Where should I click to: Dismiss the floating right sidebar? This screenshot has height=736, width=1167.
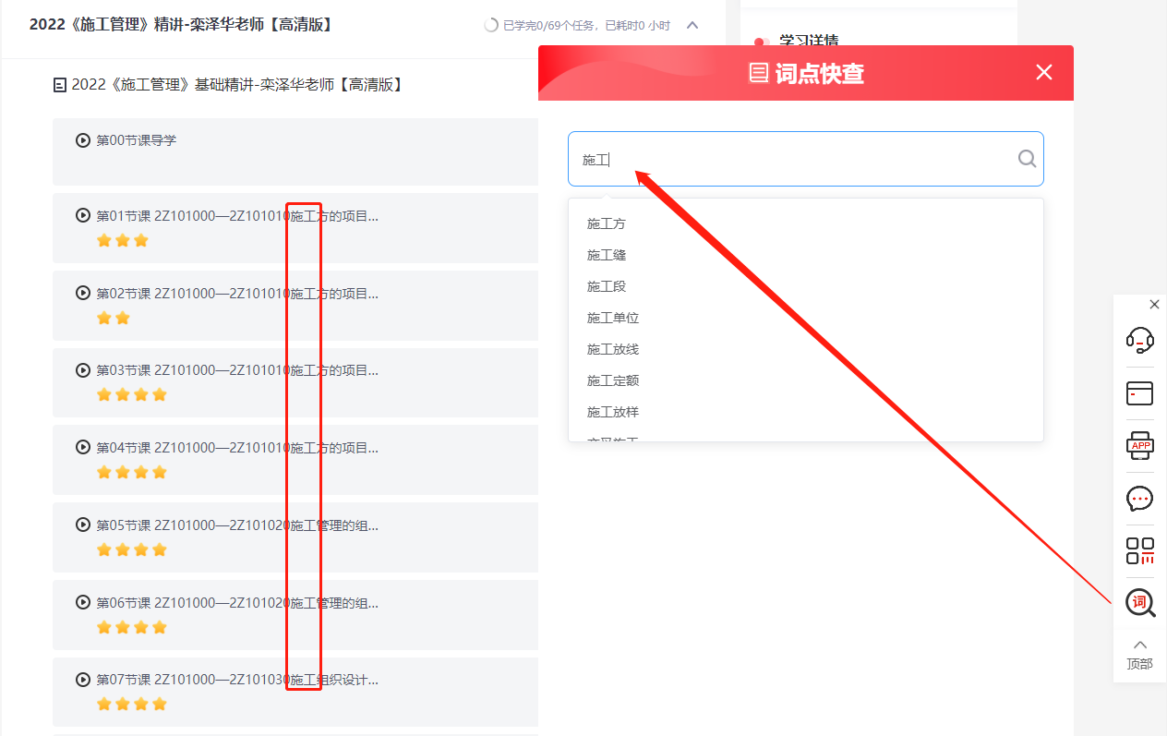coord(1154,305)
